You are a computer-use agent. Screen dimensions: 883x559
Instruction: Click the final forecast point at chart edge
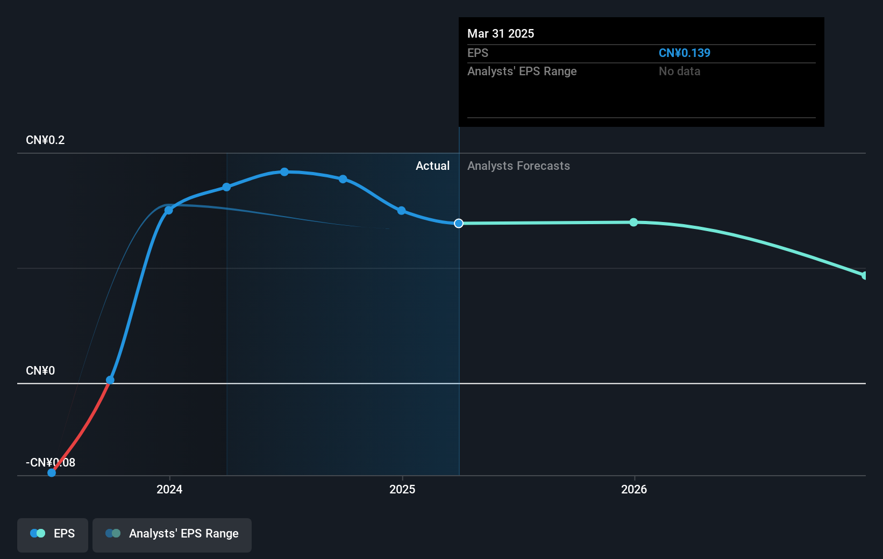864,276
